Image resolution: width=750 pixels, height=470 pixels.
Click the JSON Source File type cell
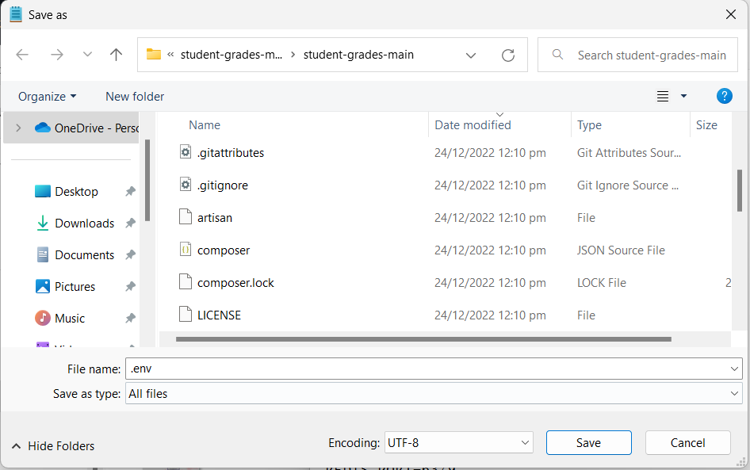point(621,250)
